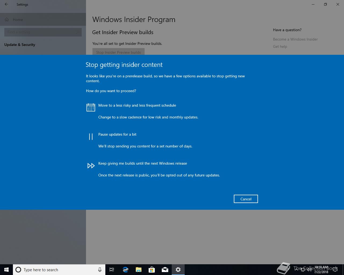This screenshot has height=275, width=344.
Task: Click the pause updates icon
Action: coord(91,137)
